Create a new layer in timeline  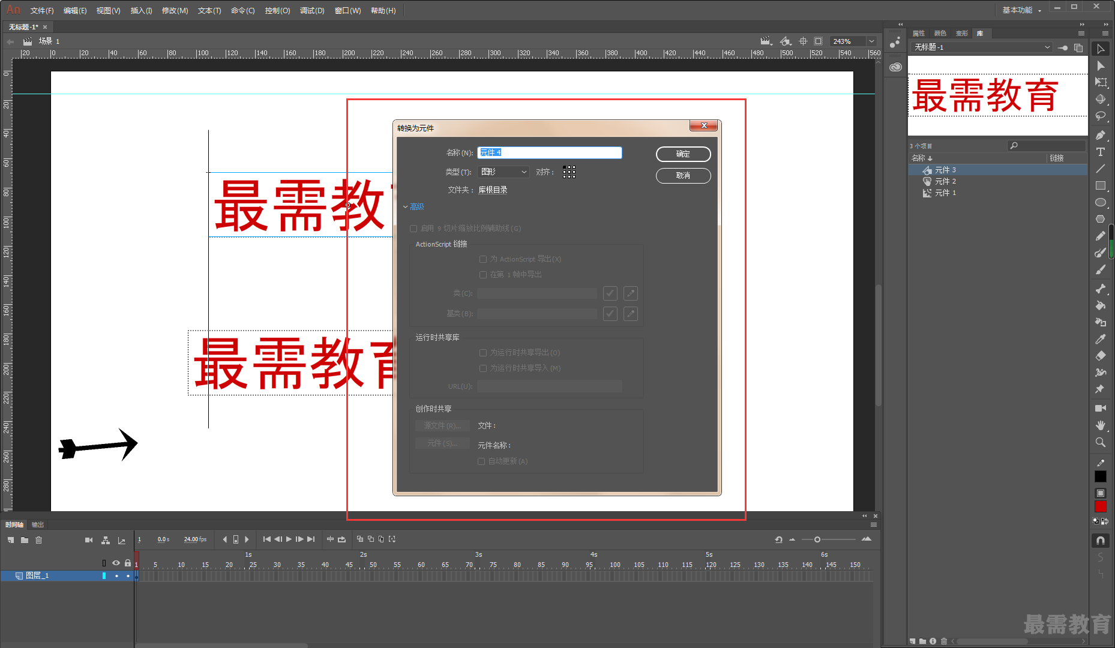pyautogui.click(x=11, y=540)
